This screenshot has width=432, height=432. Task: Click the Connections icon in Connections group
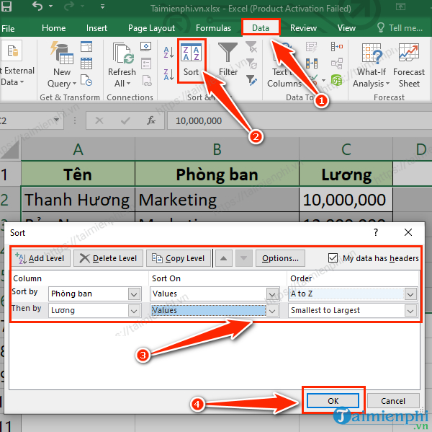click(146, 47)
